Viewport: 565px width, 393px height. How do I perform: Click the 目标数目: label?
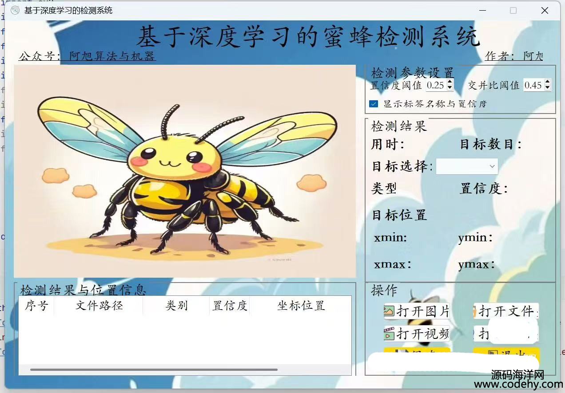coord(490,144)
